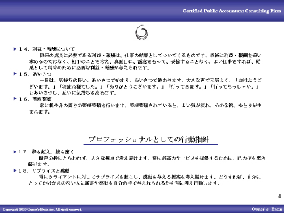The height and width of the screenshot is (213, 284).
Task: Click the Owner's Brain footer text
Action: tap(267, 209)
